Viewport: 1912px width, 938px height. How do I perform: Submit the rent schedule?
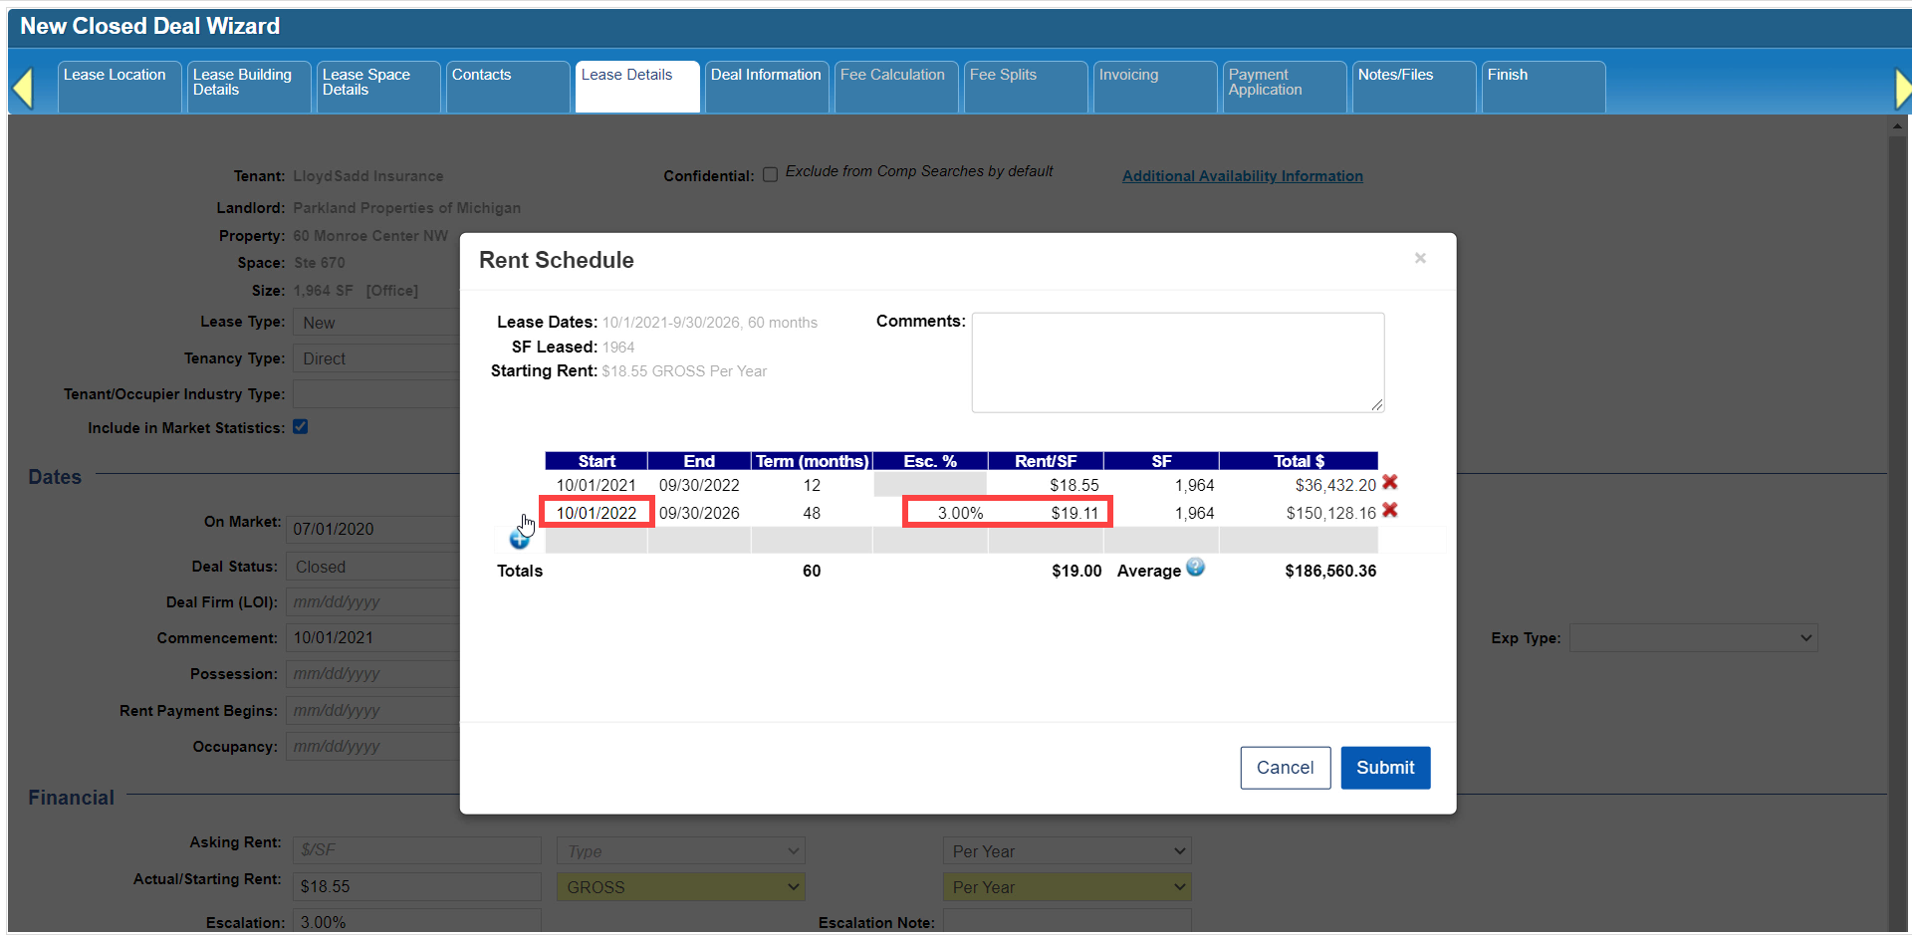pyautogui.click(x=1385, y=768)
